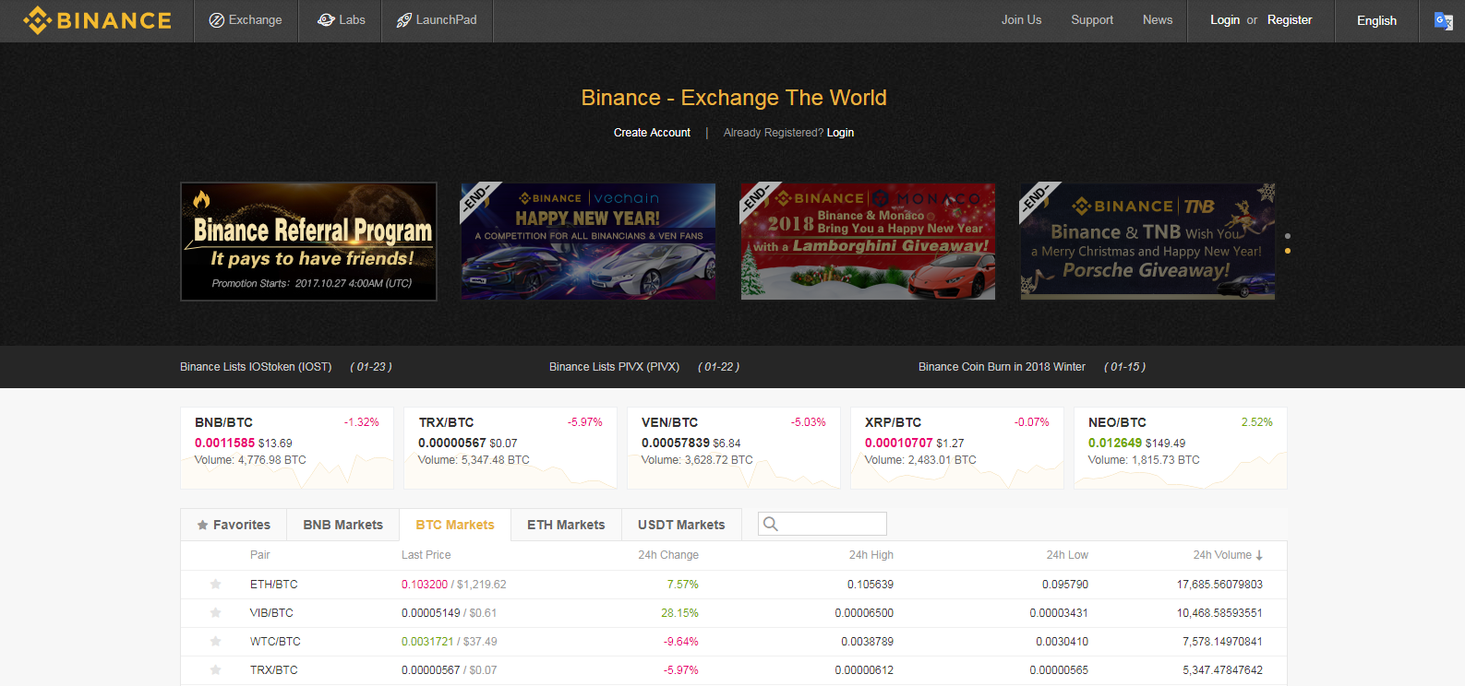
Task: Select the ETH/BTC pair name
Action: point(274,585)
